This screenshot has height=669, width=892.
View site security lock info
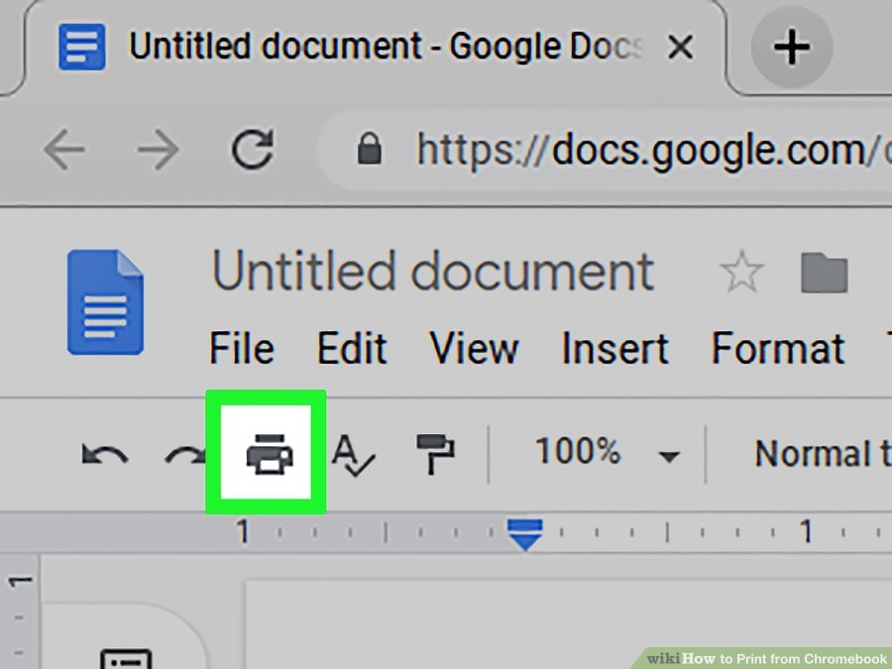(370, 149)
